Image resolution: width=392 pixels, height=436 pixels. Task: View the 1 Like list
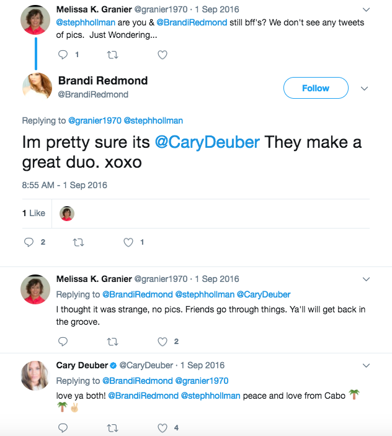[34, 213]
